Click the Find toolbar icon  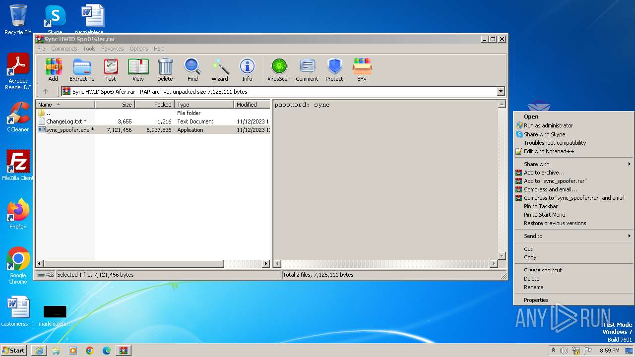[x=192, y=69]
